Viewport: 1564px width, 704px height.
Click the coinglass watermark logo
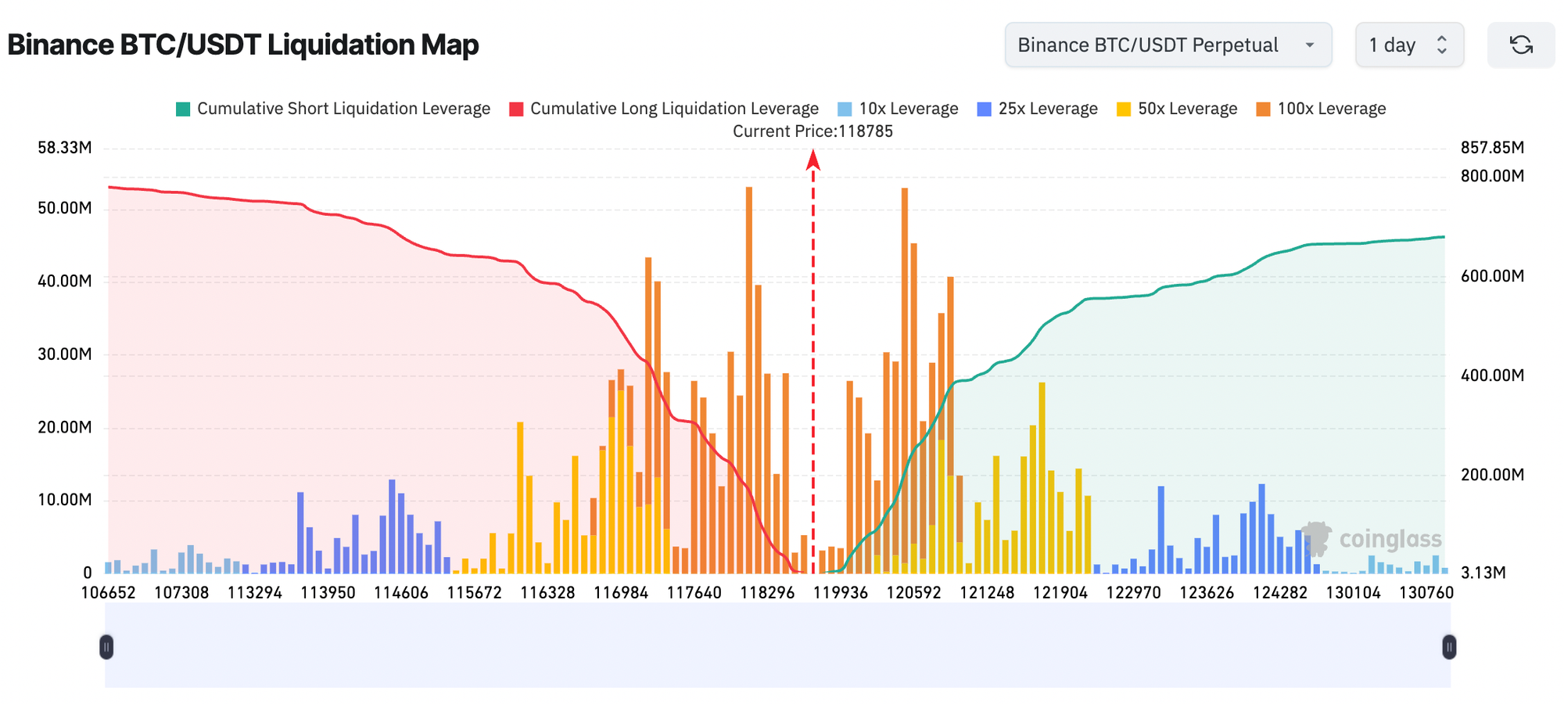[1373, 539]
